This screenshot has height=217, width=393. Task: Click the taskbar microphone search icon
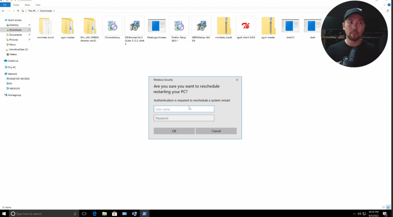75,214
